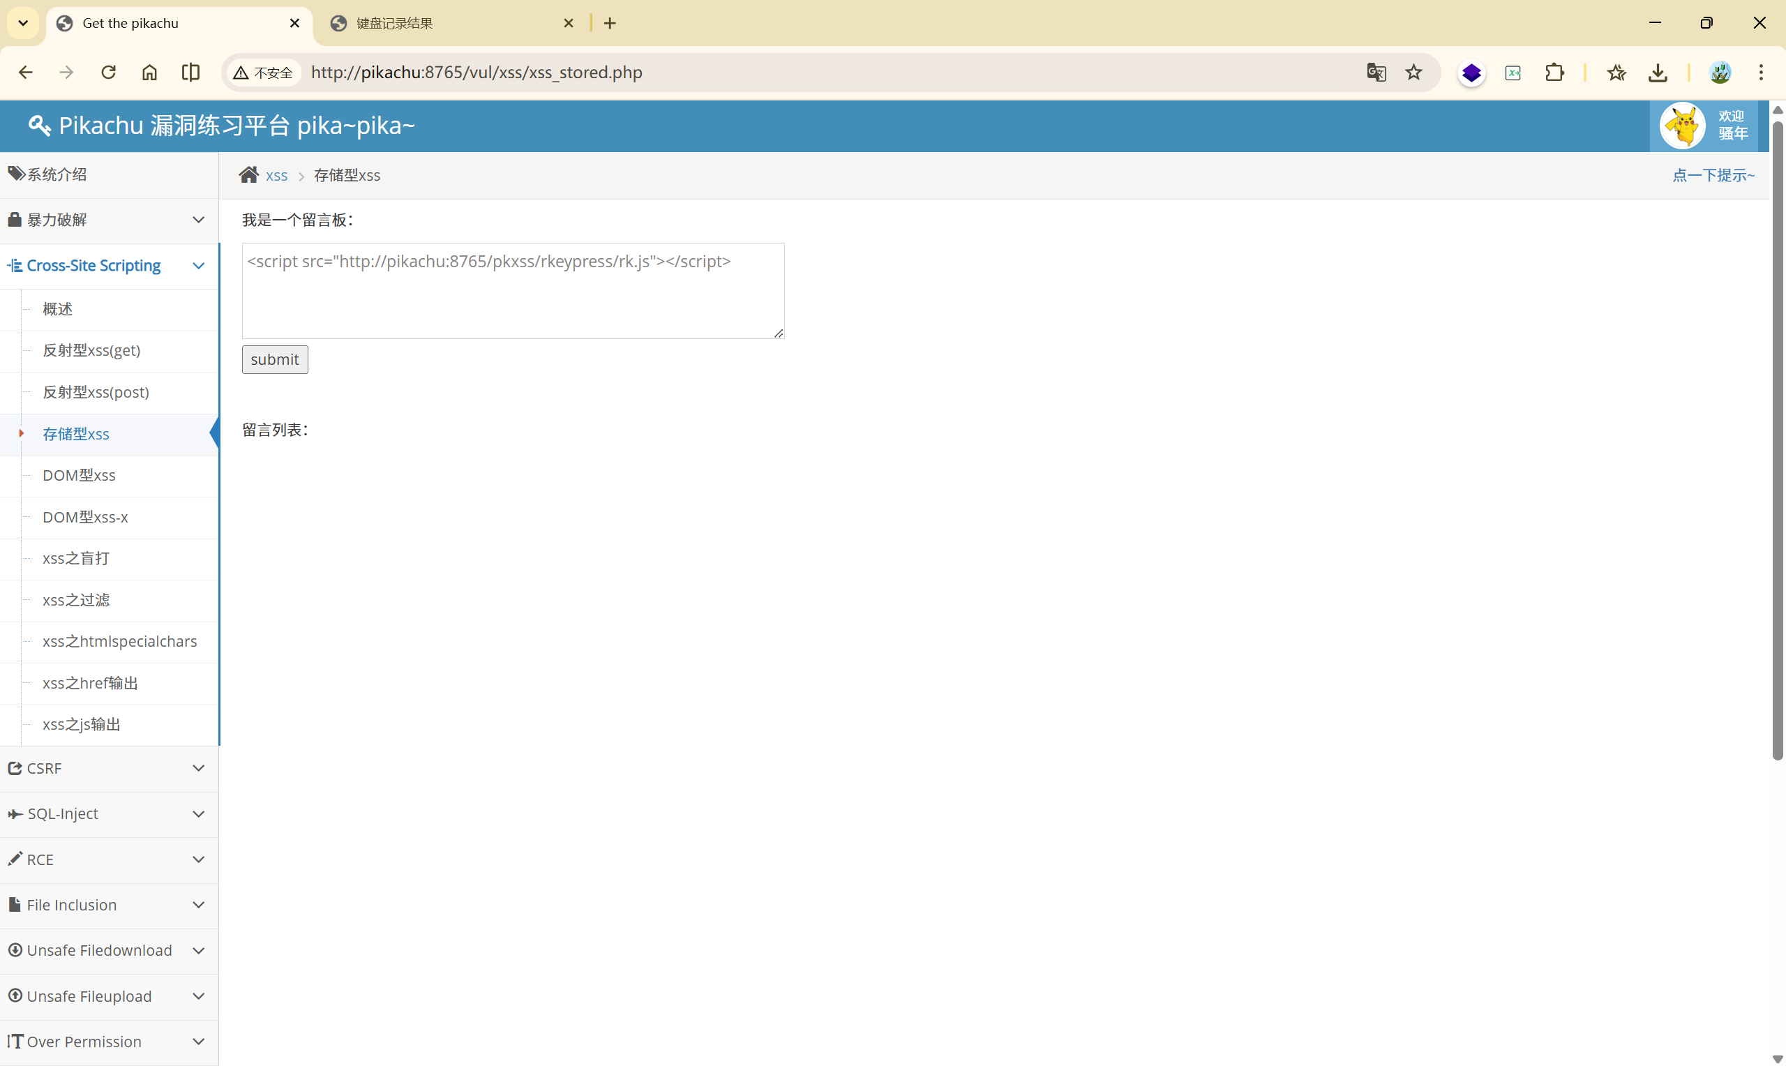Click the Pikachu avatar image
Screen dimensions: 1786x1066
[1682, 126]
